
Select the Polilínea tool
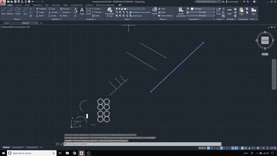[10, 11]
